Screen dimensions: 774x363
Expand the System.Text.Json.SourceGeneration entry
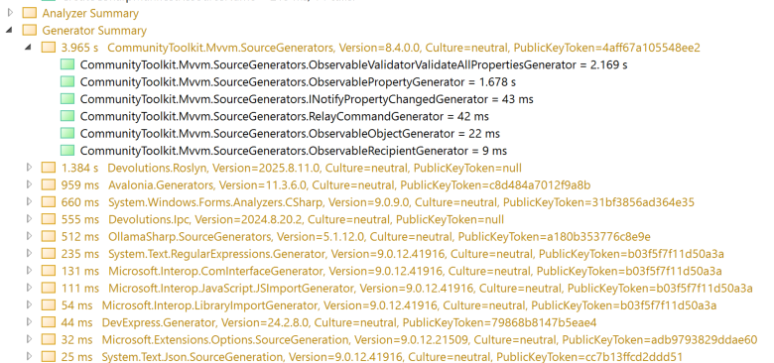coord(29,356)
